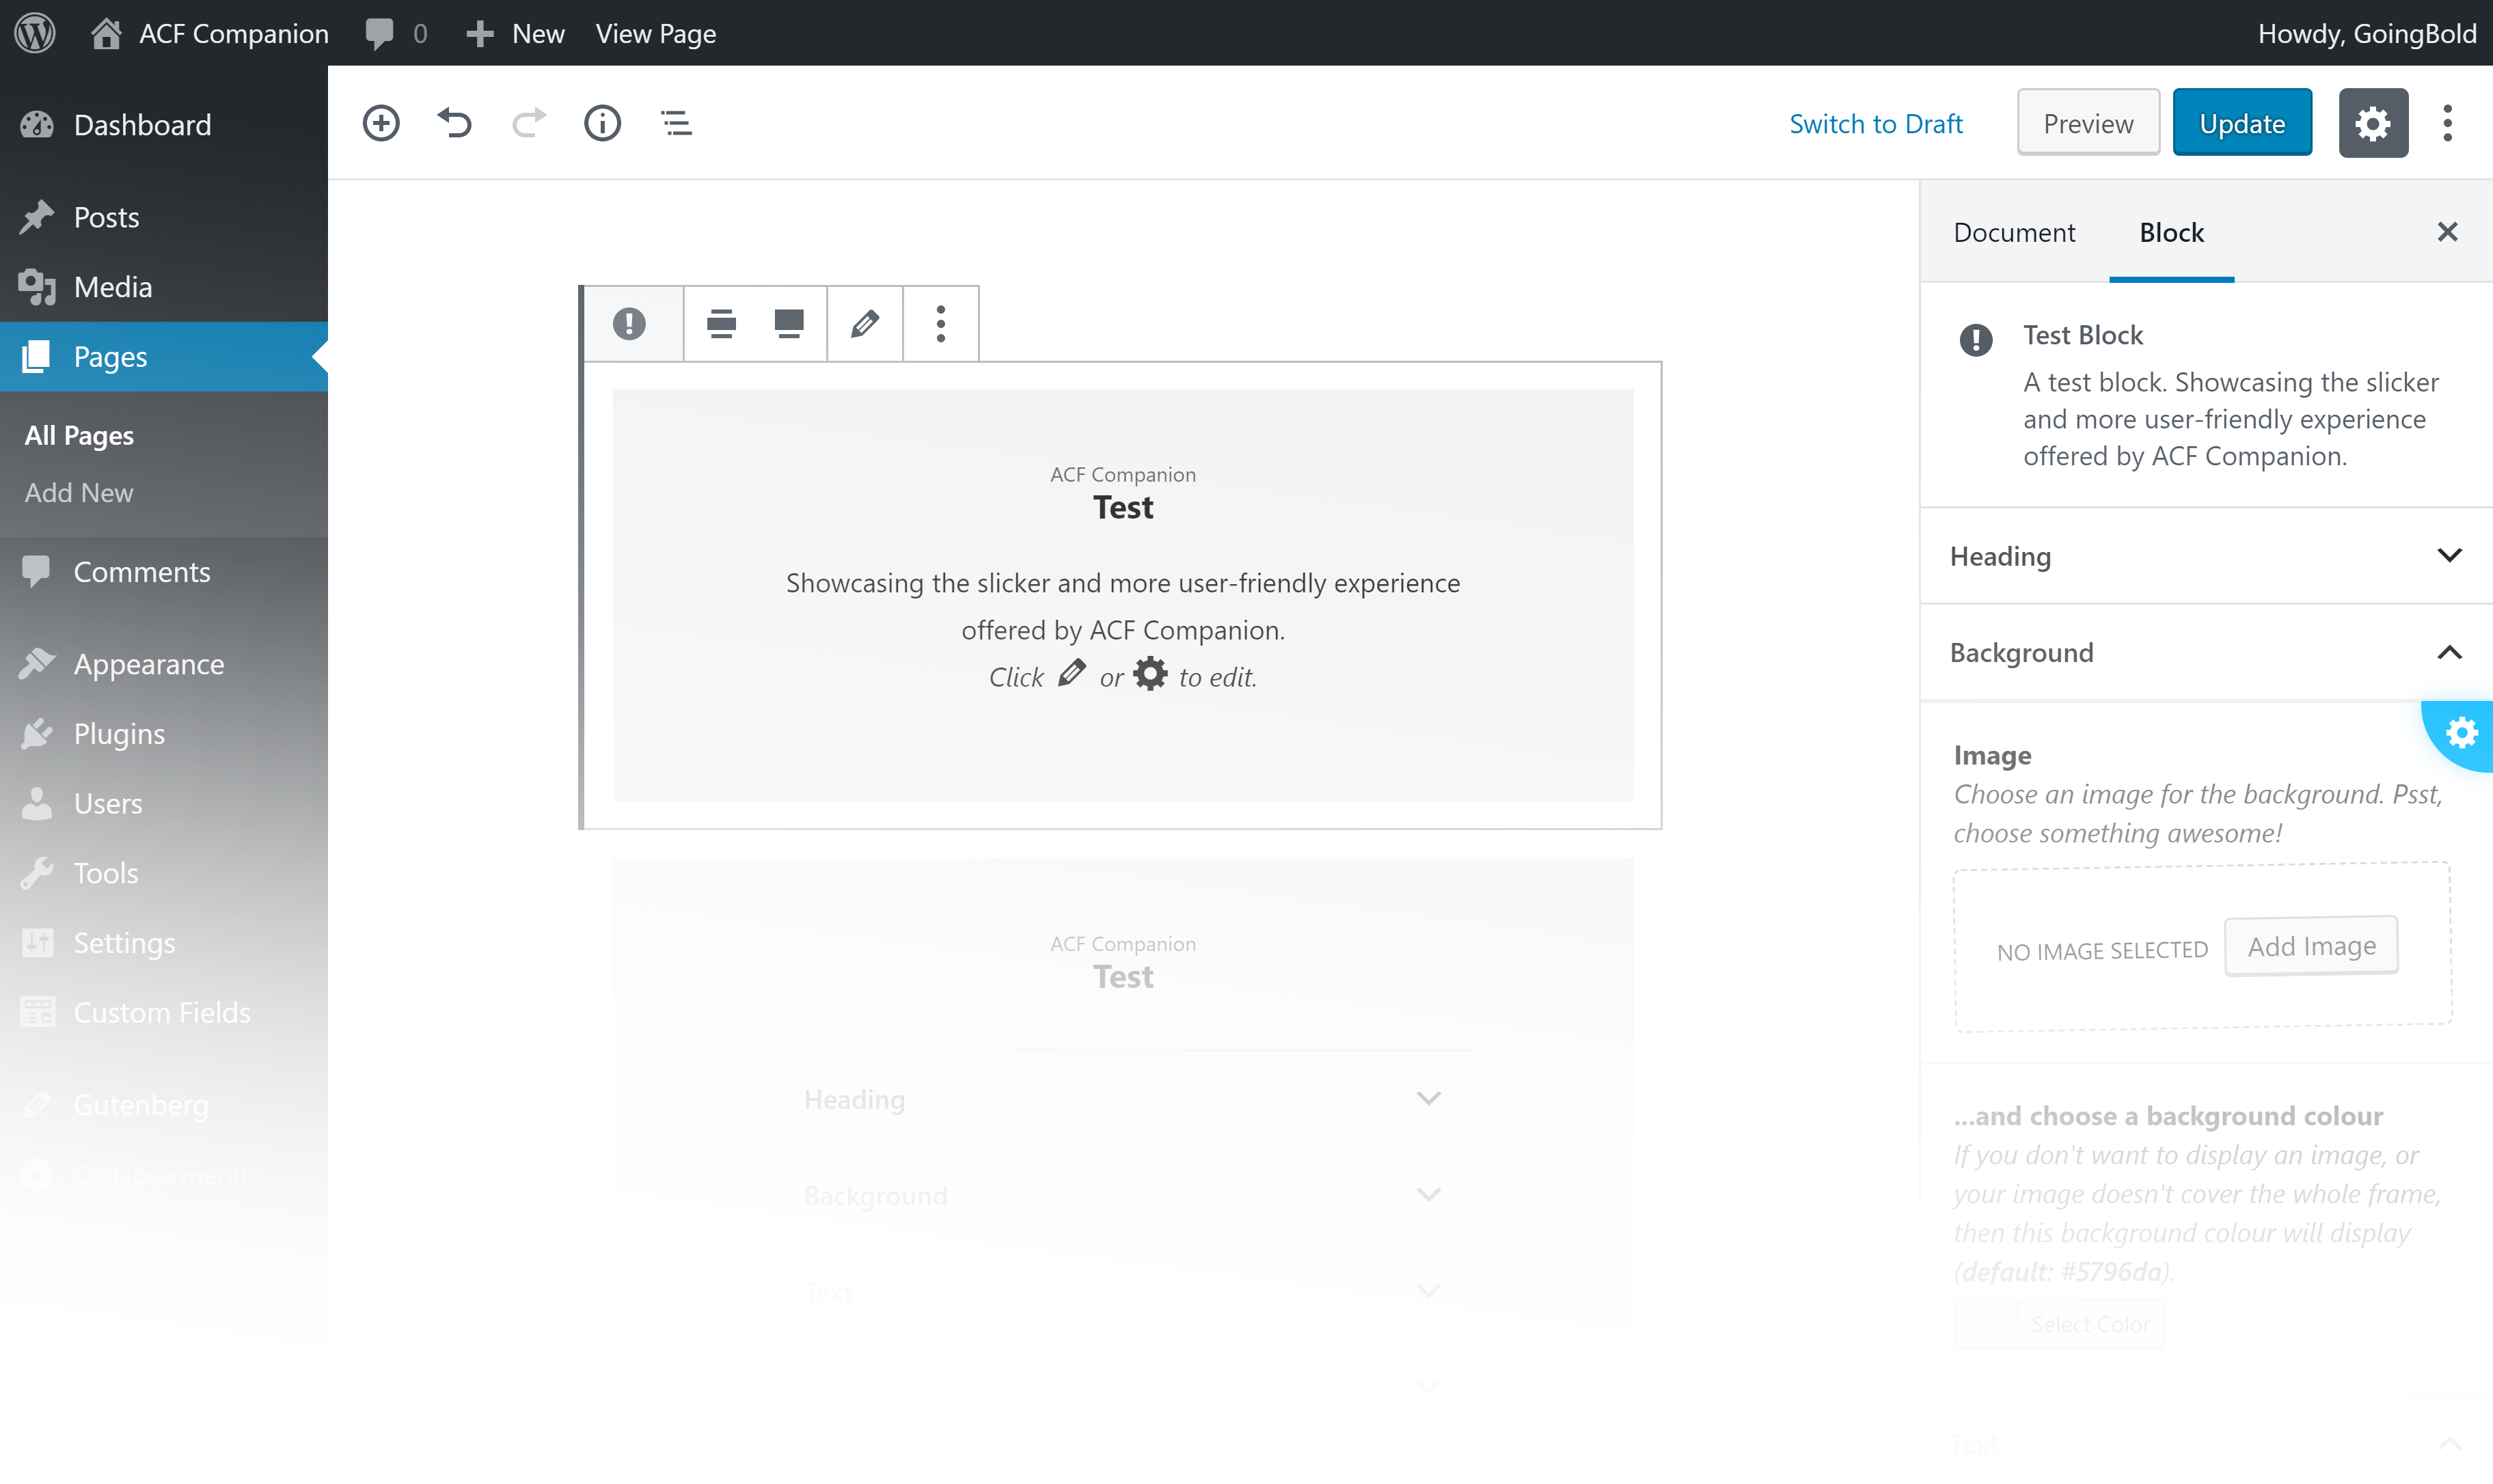2493x1484 pixels.
Task: Expand Background section in second Test block
Action: pyautogui.click(x=1123, y=1195)
